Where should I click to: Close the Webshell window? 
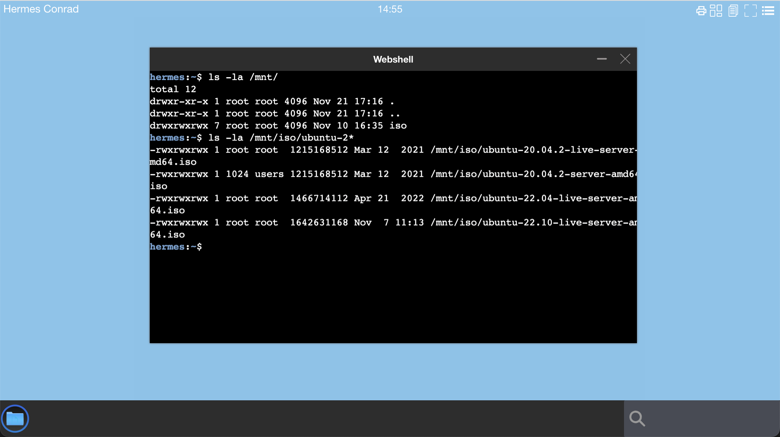click(625, 59)
